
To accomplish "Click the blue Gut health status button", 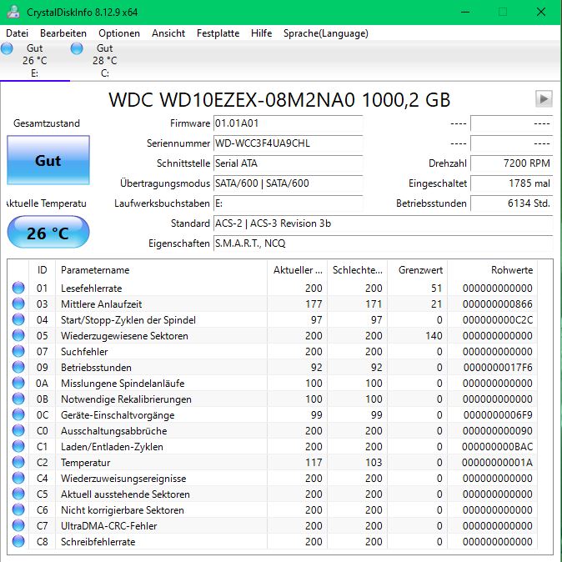I will [48, 160].
